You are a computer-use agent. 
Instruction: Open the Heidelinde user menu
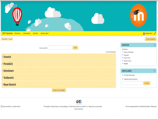tap(148, 33)
